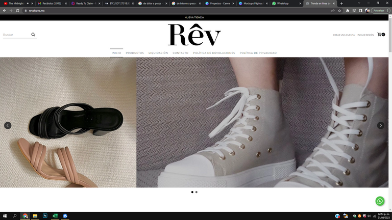This screenshot has height=220, width=392.
Task: Open the CONTACTO menu item
Action: pos(181,53)
